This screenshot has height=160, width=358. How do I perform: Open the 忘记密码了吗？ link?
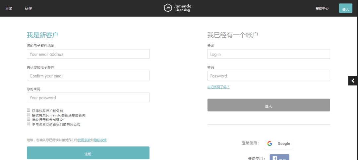point(218,87)
